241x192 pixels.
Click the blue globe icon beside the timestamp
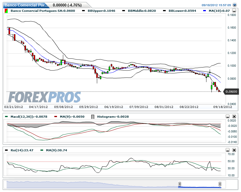(x=235, y=5)
